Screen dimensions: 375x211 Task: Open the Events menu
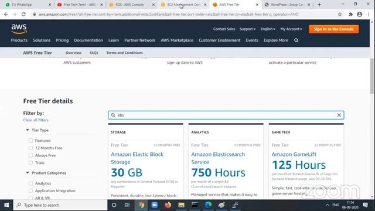[x=252, y=40]
